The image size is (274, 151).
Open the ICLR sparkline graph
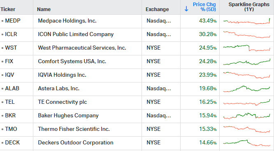247,34
